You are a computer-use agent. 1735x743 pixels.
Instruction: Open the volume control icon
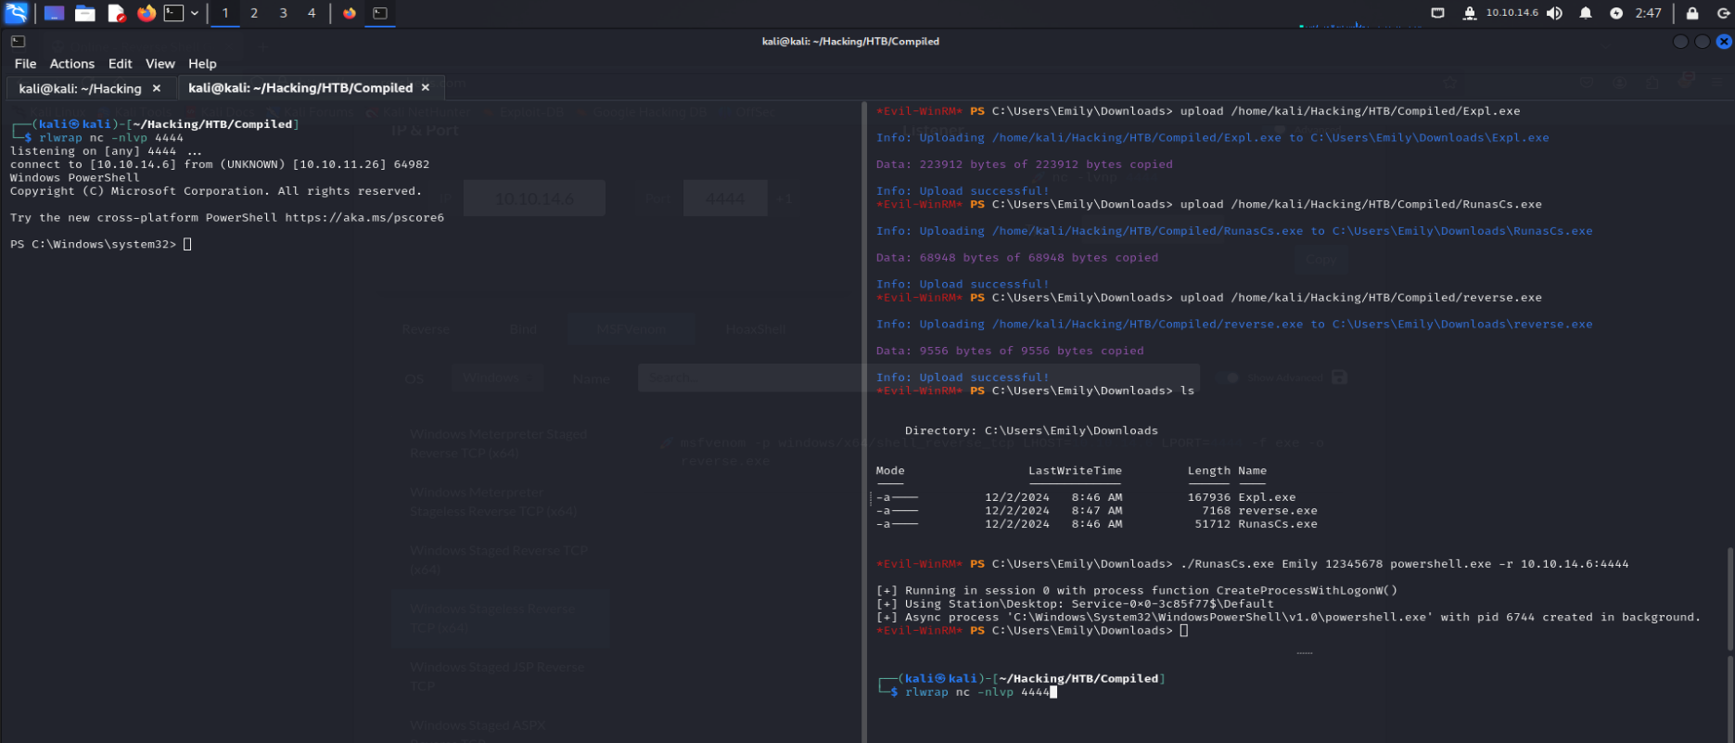click(1555, 13)
